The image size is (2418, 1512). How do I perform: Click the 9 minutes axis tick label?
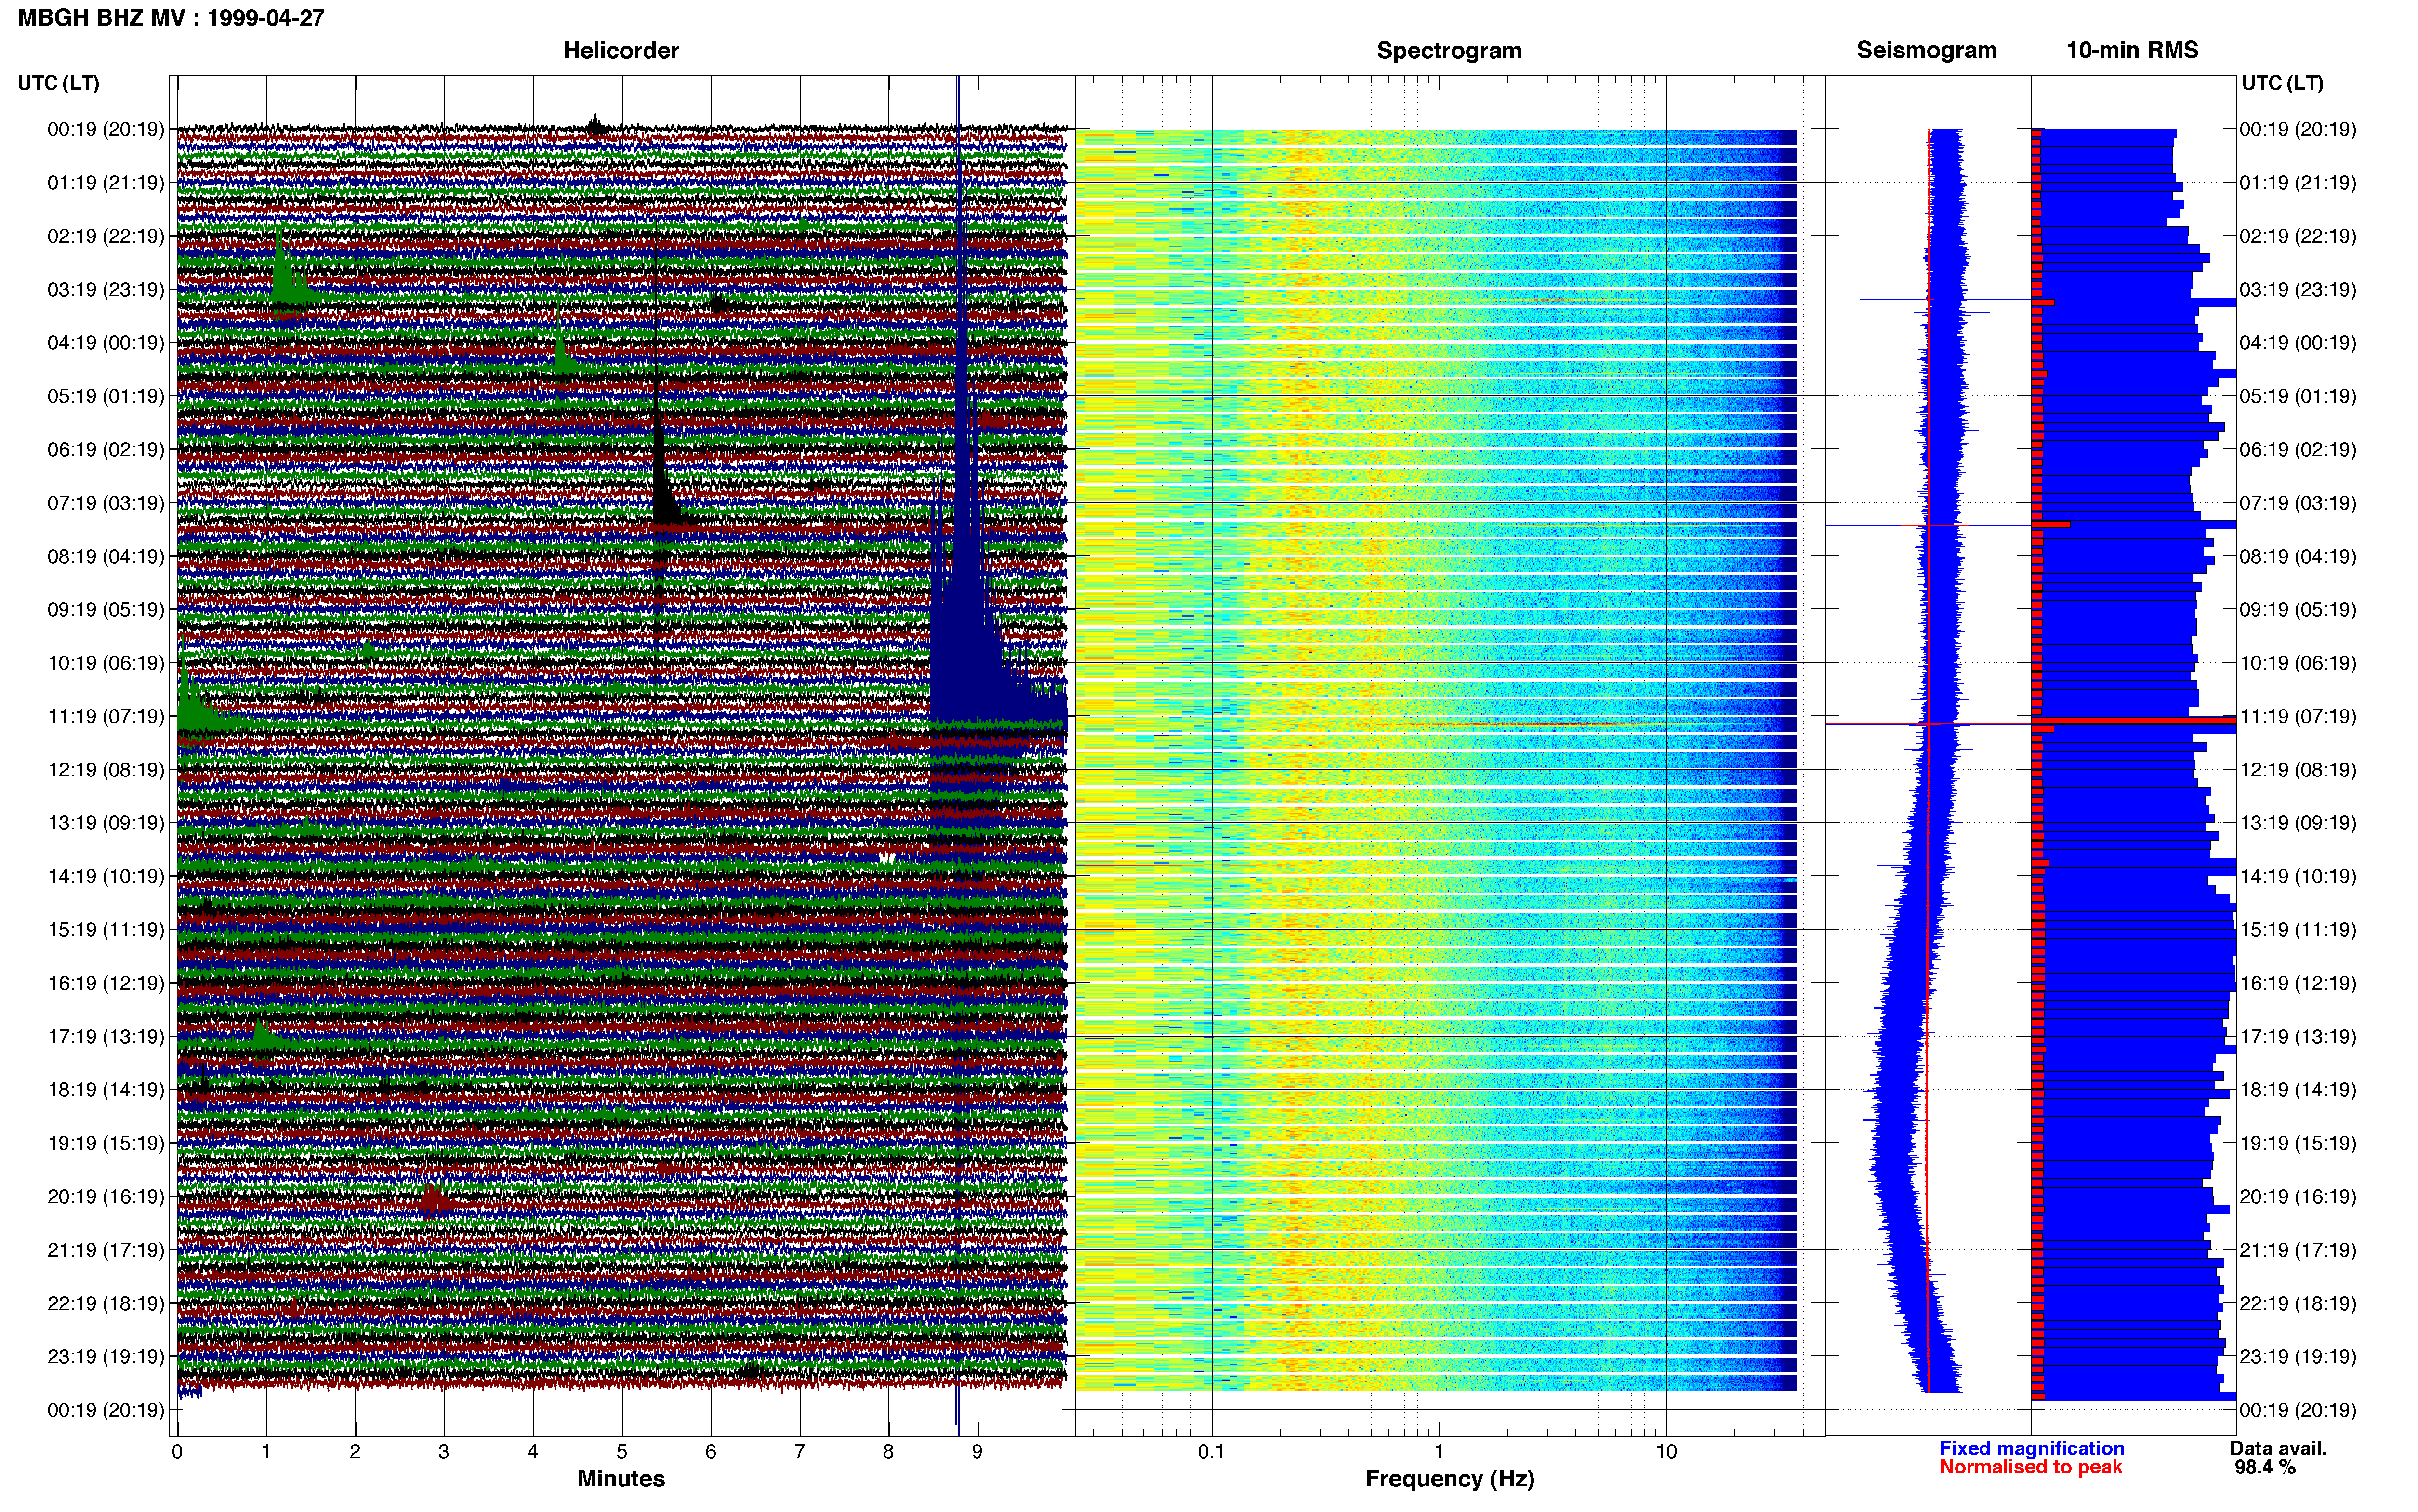tap(977, 1452)
